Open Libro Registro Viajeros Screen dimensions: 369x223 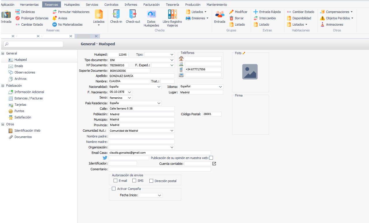172,18
